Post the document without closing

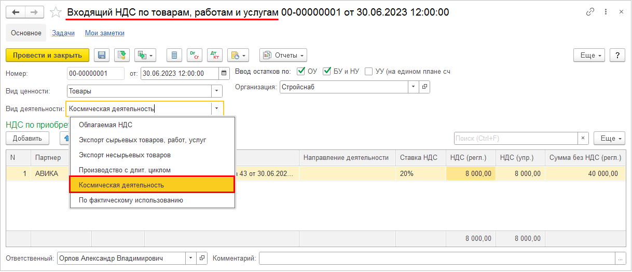tap(122, 55)
